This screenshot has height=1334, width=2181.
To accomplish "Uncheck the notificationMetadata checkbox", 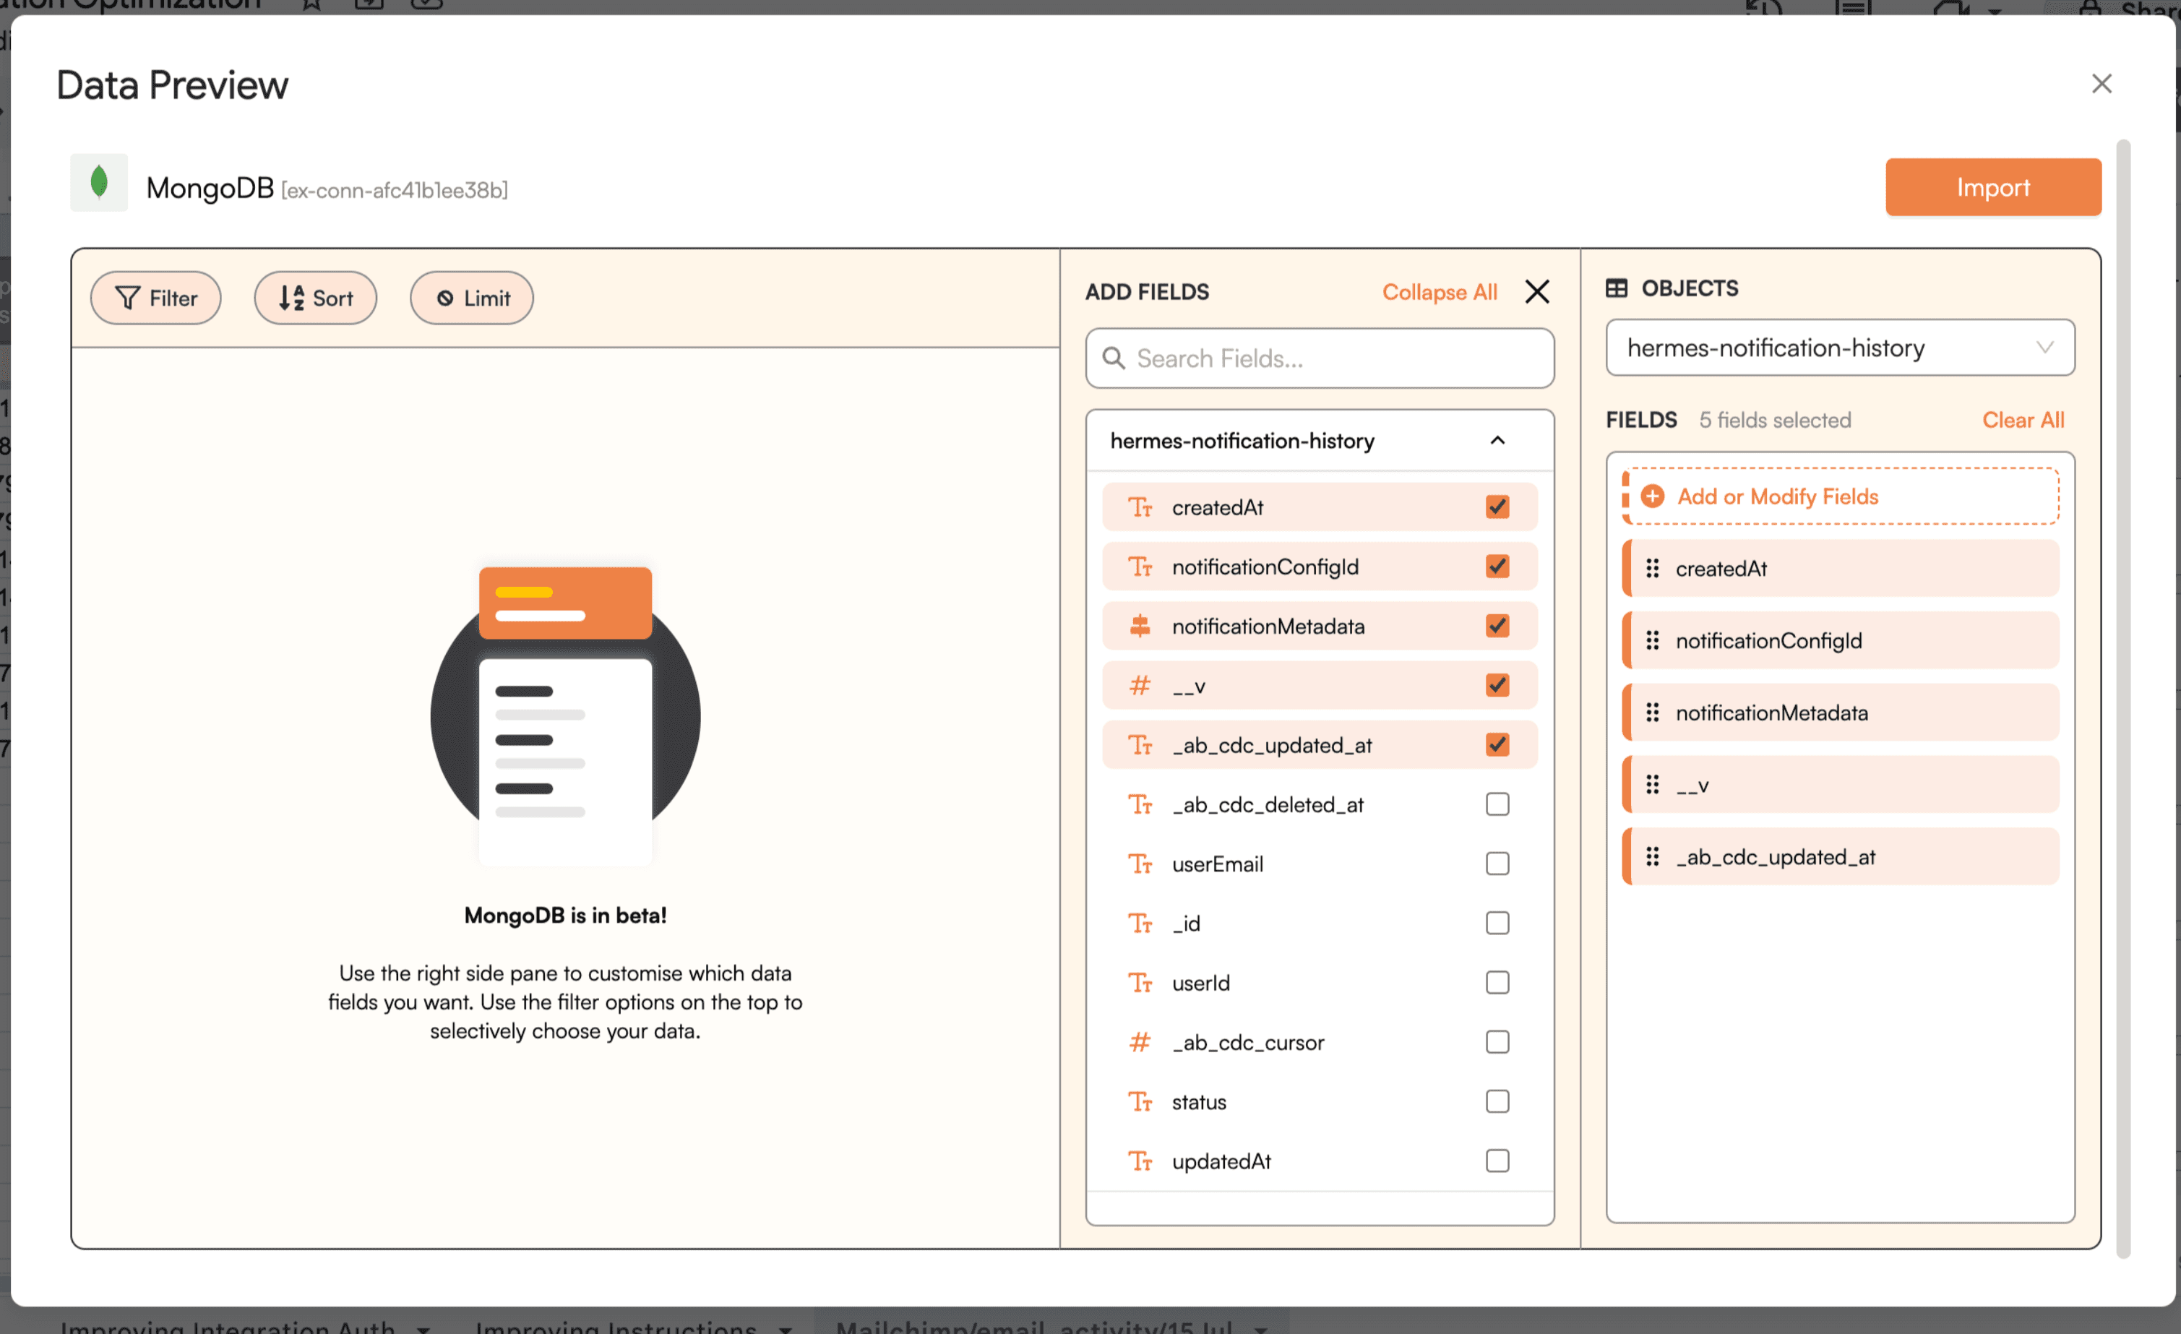I will point(1497,626).
